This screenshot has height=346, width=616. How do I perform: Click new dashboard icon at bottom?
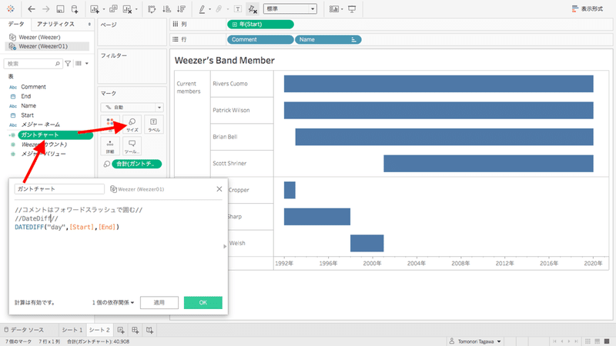(136, 331)
